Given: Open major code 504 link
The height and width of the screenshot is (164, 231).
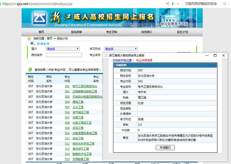Looking at the screenshot, I should coord(67,102).
